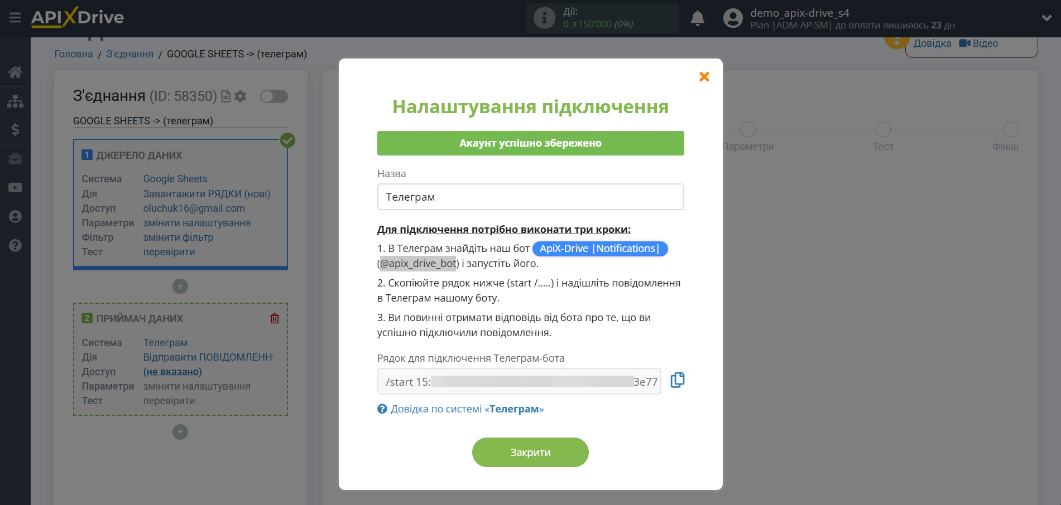The width and height of the screenshot is (1061, 505).
Task: Click the plus button below the data source block
Action: [x=180, y=286]
